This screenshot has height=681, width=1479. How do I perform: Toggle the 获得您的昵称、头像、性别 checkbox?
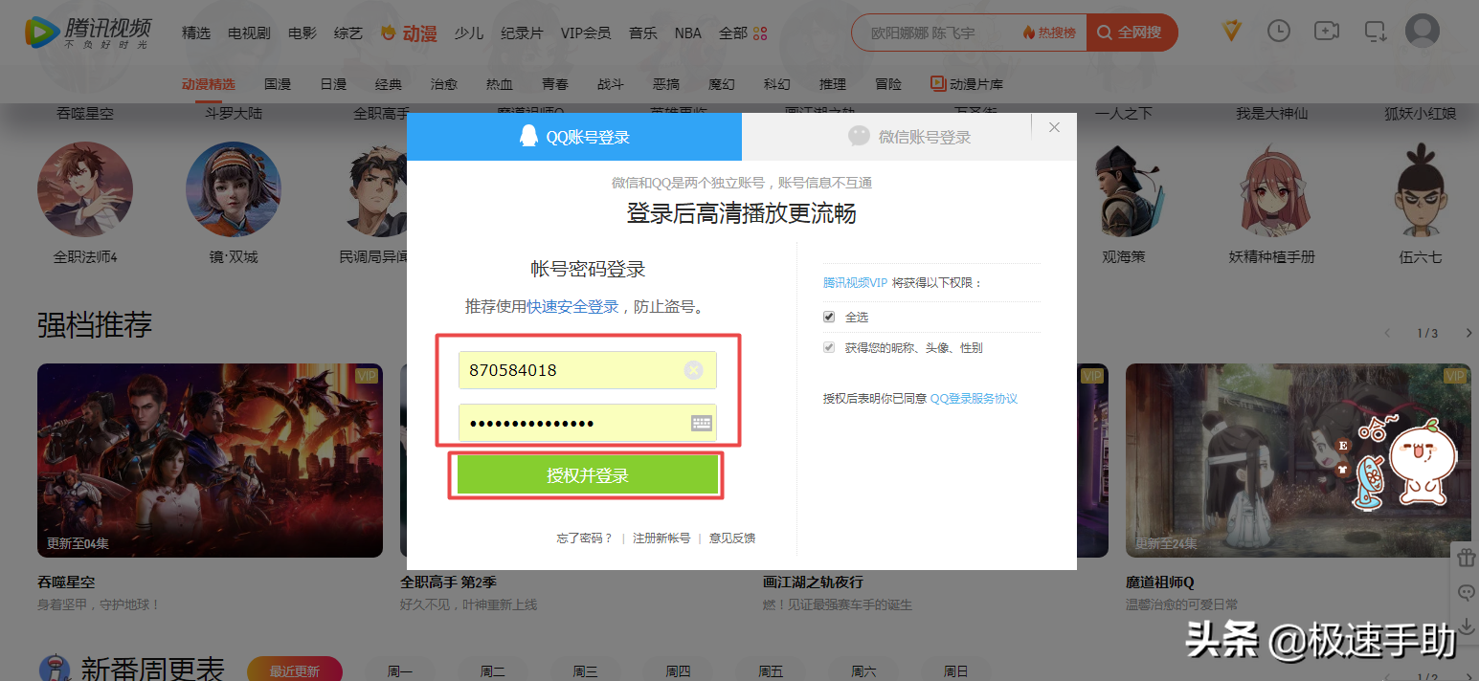coord(829,347)
